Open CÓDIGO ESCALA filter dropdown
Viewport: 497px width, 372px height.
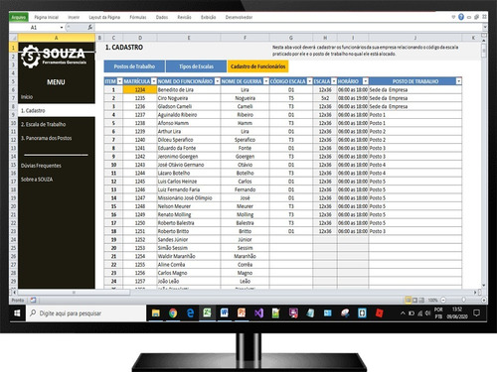[309, 81]
